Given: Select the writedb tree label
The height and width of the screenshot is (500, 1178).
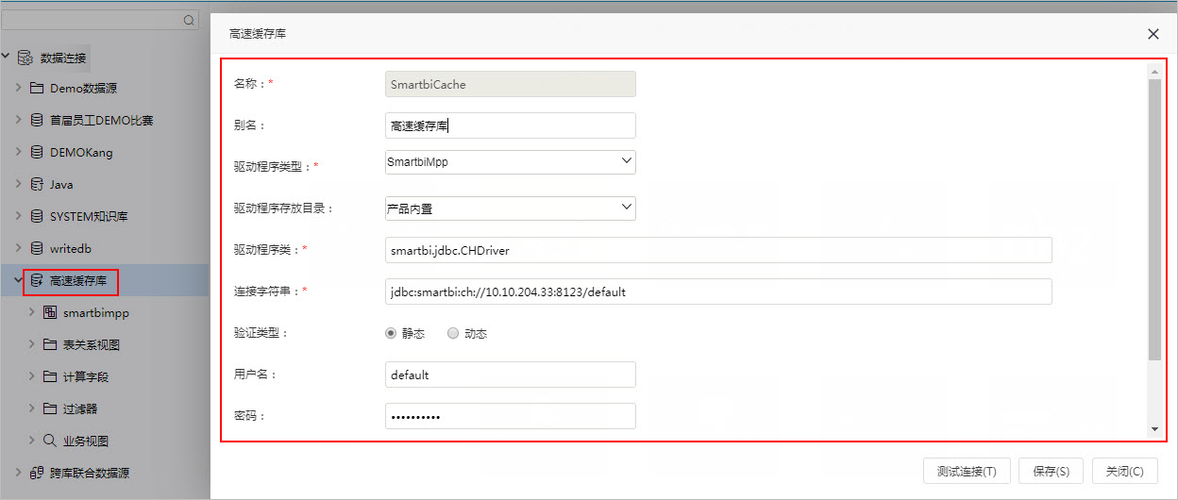Looking at the screenshot, I should (71, 249).
